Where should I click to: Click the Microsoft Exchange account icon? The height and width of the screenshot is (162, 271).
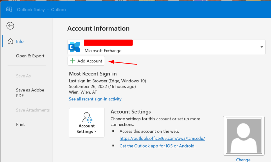tap(74, 47)
